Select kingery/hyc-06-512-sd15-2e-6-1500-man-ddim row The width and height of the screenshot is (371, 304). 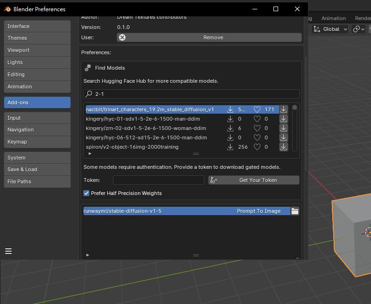(x=182, y=138)
